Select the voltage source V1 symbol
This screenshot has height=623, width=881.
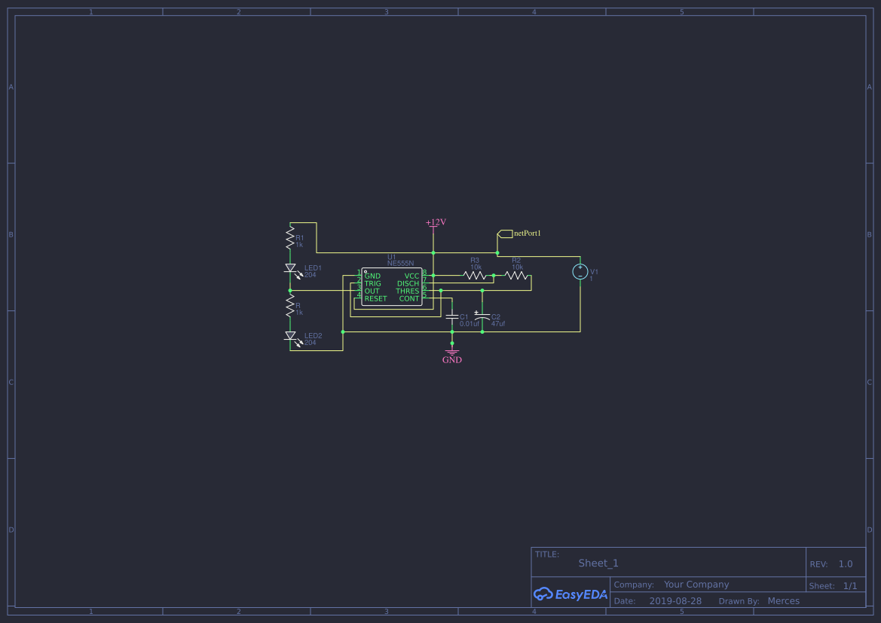[580, 271]
